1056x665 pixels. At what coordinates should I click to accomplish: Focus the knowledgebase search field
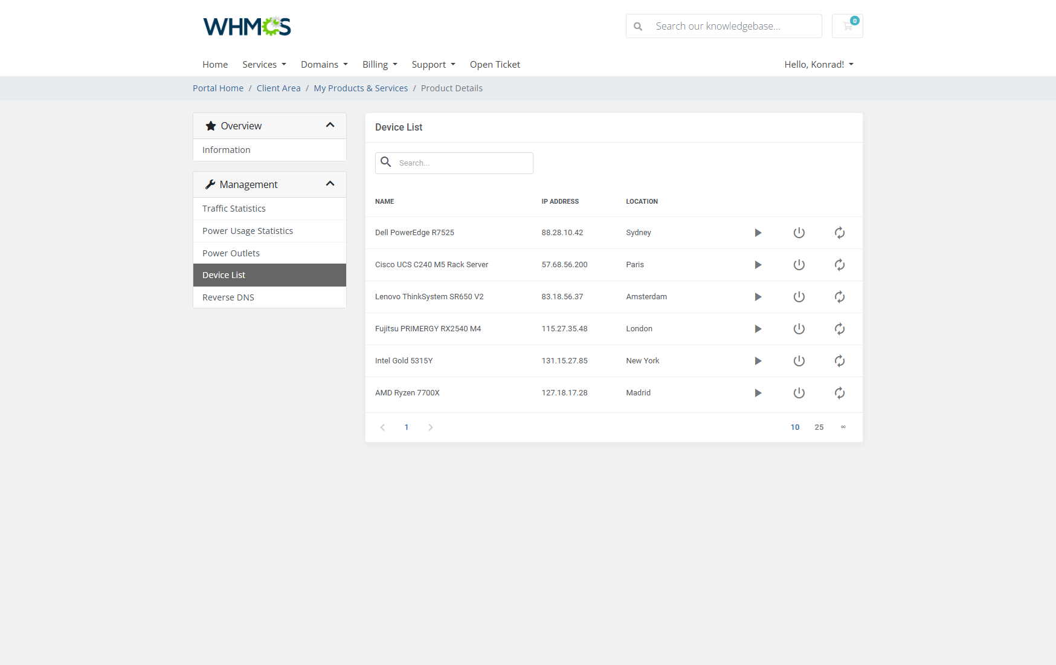[x=724, y=26]
